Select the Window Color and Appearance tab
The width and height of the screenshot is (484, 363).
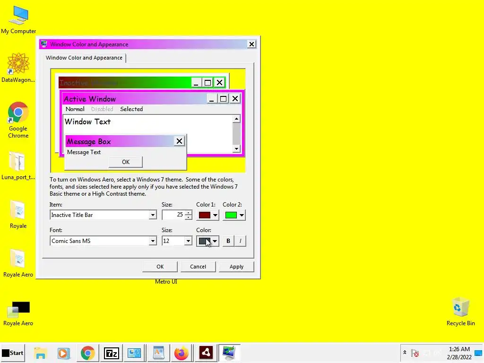pyautogui.click(x=84, y=58)
